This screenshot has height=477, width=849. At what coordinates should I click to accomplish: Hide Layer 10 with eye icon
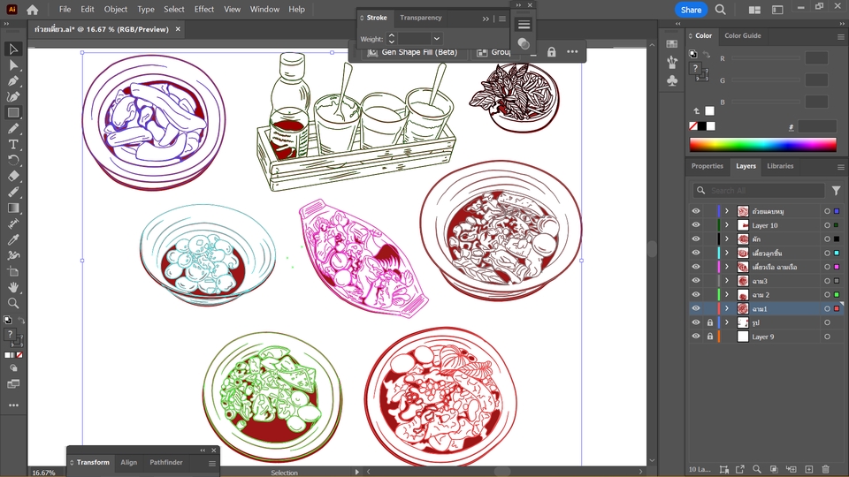pyautogui.click(x=696, y=225)
